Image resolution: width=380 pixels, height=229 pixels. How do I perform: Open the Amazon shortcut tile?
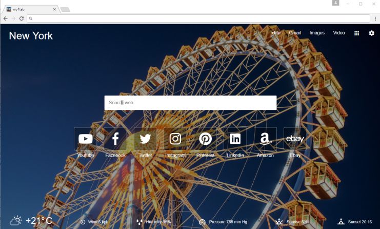265,139
